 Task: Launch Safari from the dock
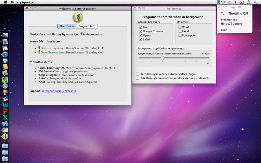tap(5, 86)
